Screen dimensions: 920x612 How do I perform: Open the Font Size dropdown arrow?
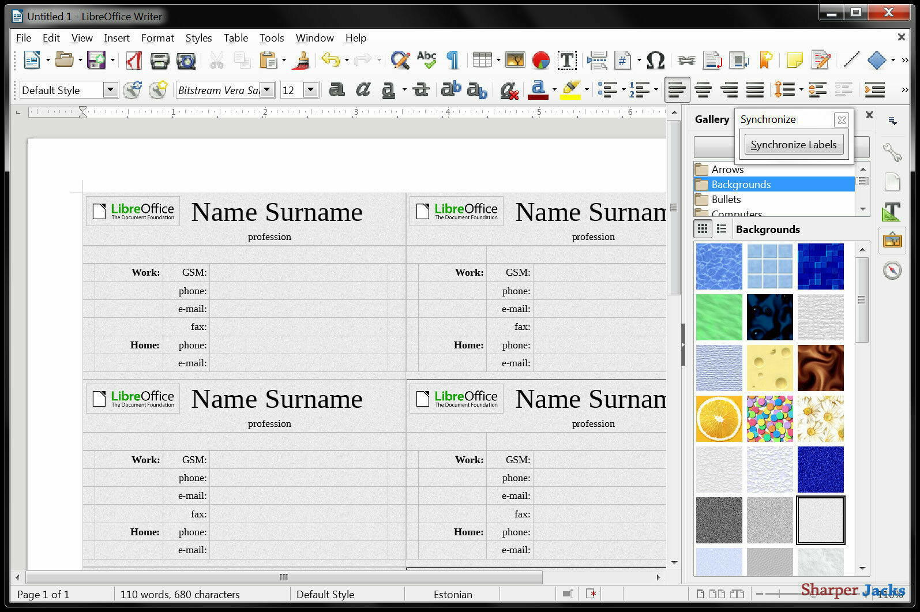[311, 90]
